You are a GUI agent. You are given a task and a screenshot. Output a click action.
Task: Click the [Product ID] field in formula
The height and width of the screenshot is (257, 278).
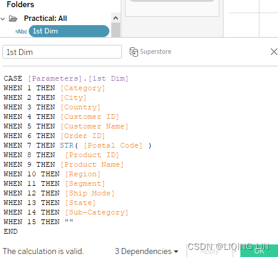tap(92, 155)
